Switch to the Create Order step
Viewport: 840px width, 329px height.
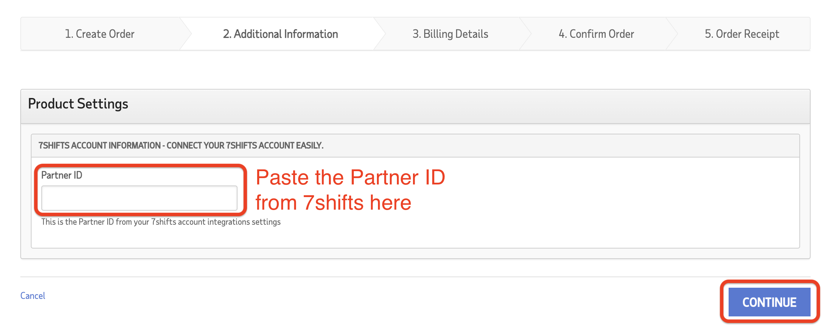coord(99,34)
